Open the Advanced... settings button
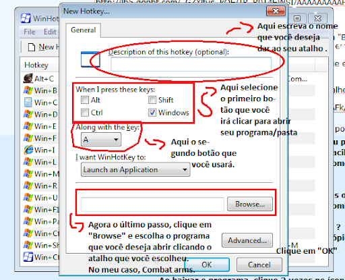 point(247,240)
